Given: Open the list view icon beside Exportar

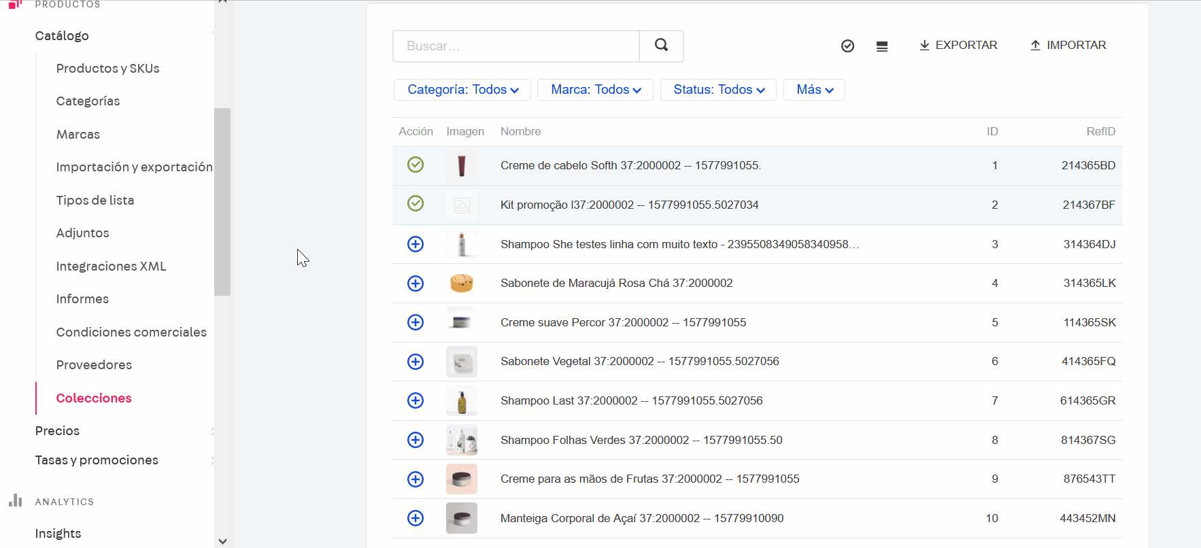Looking at the screenshot, I should (x=882, y=46).
